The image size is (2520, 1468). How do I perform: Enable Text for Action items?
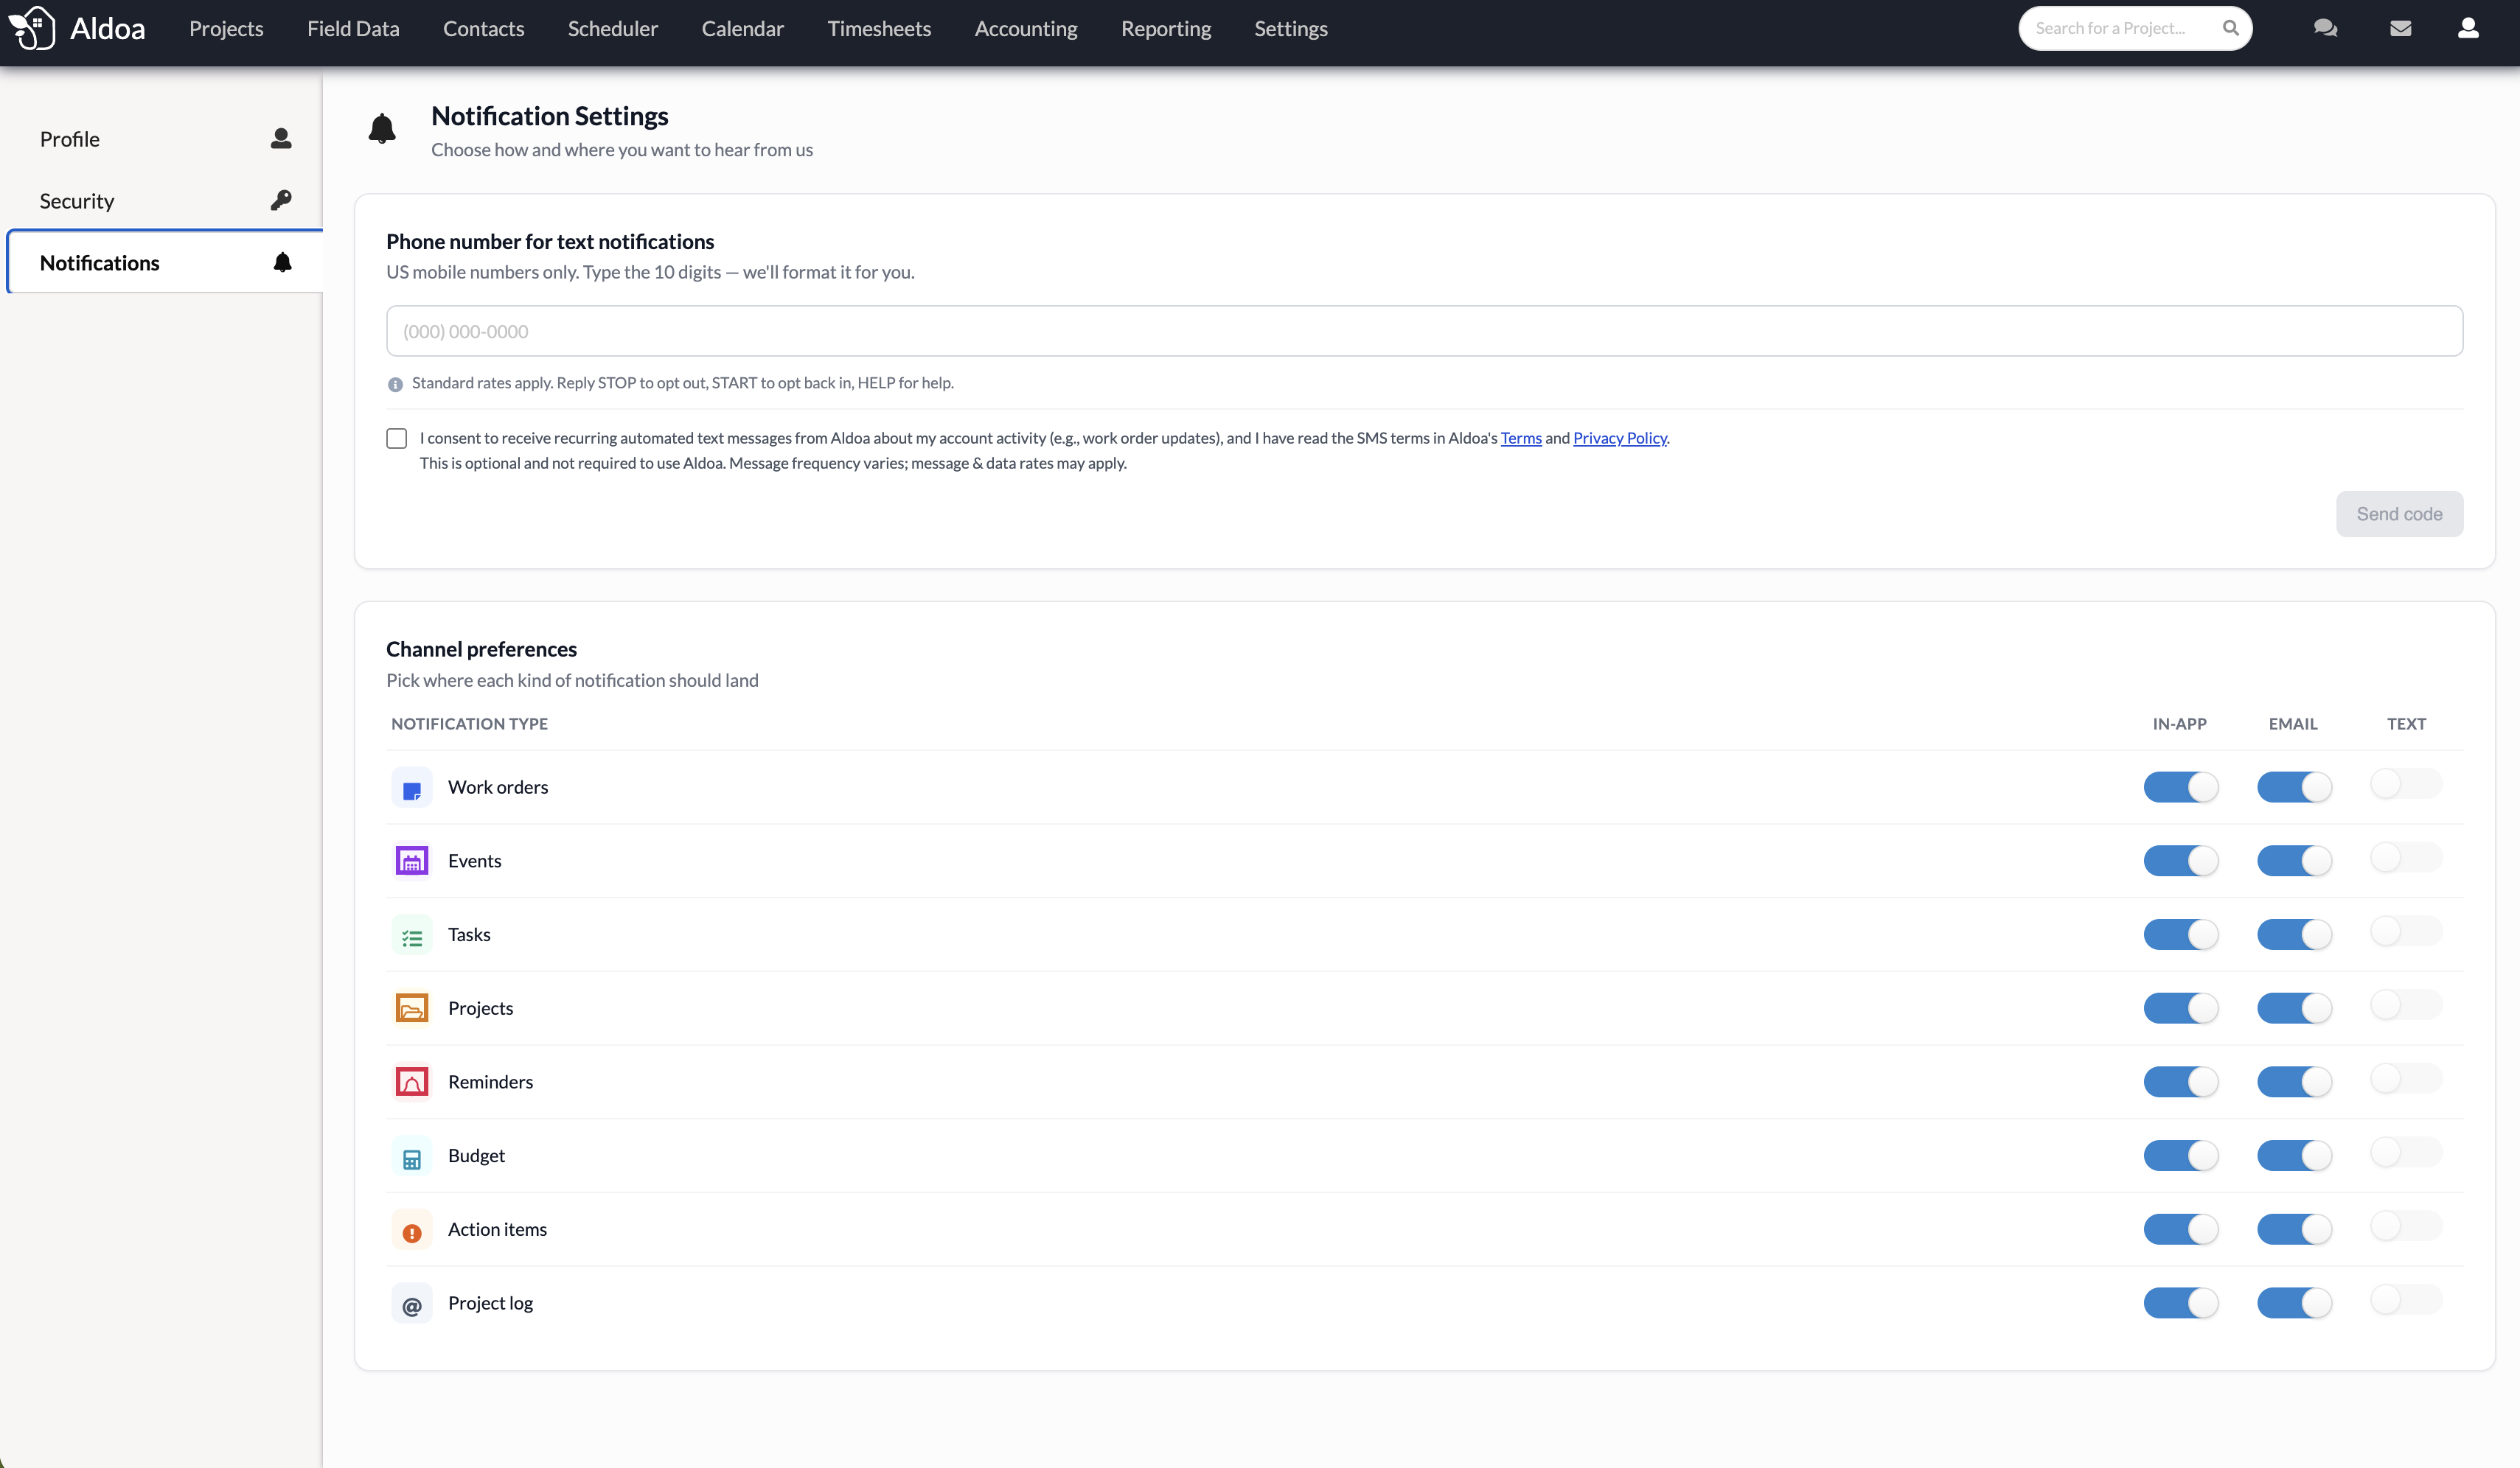pyautogui.click(x=2406, y=1226)
